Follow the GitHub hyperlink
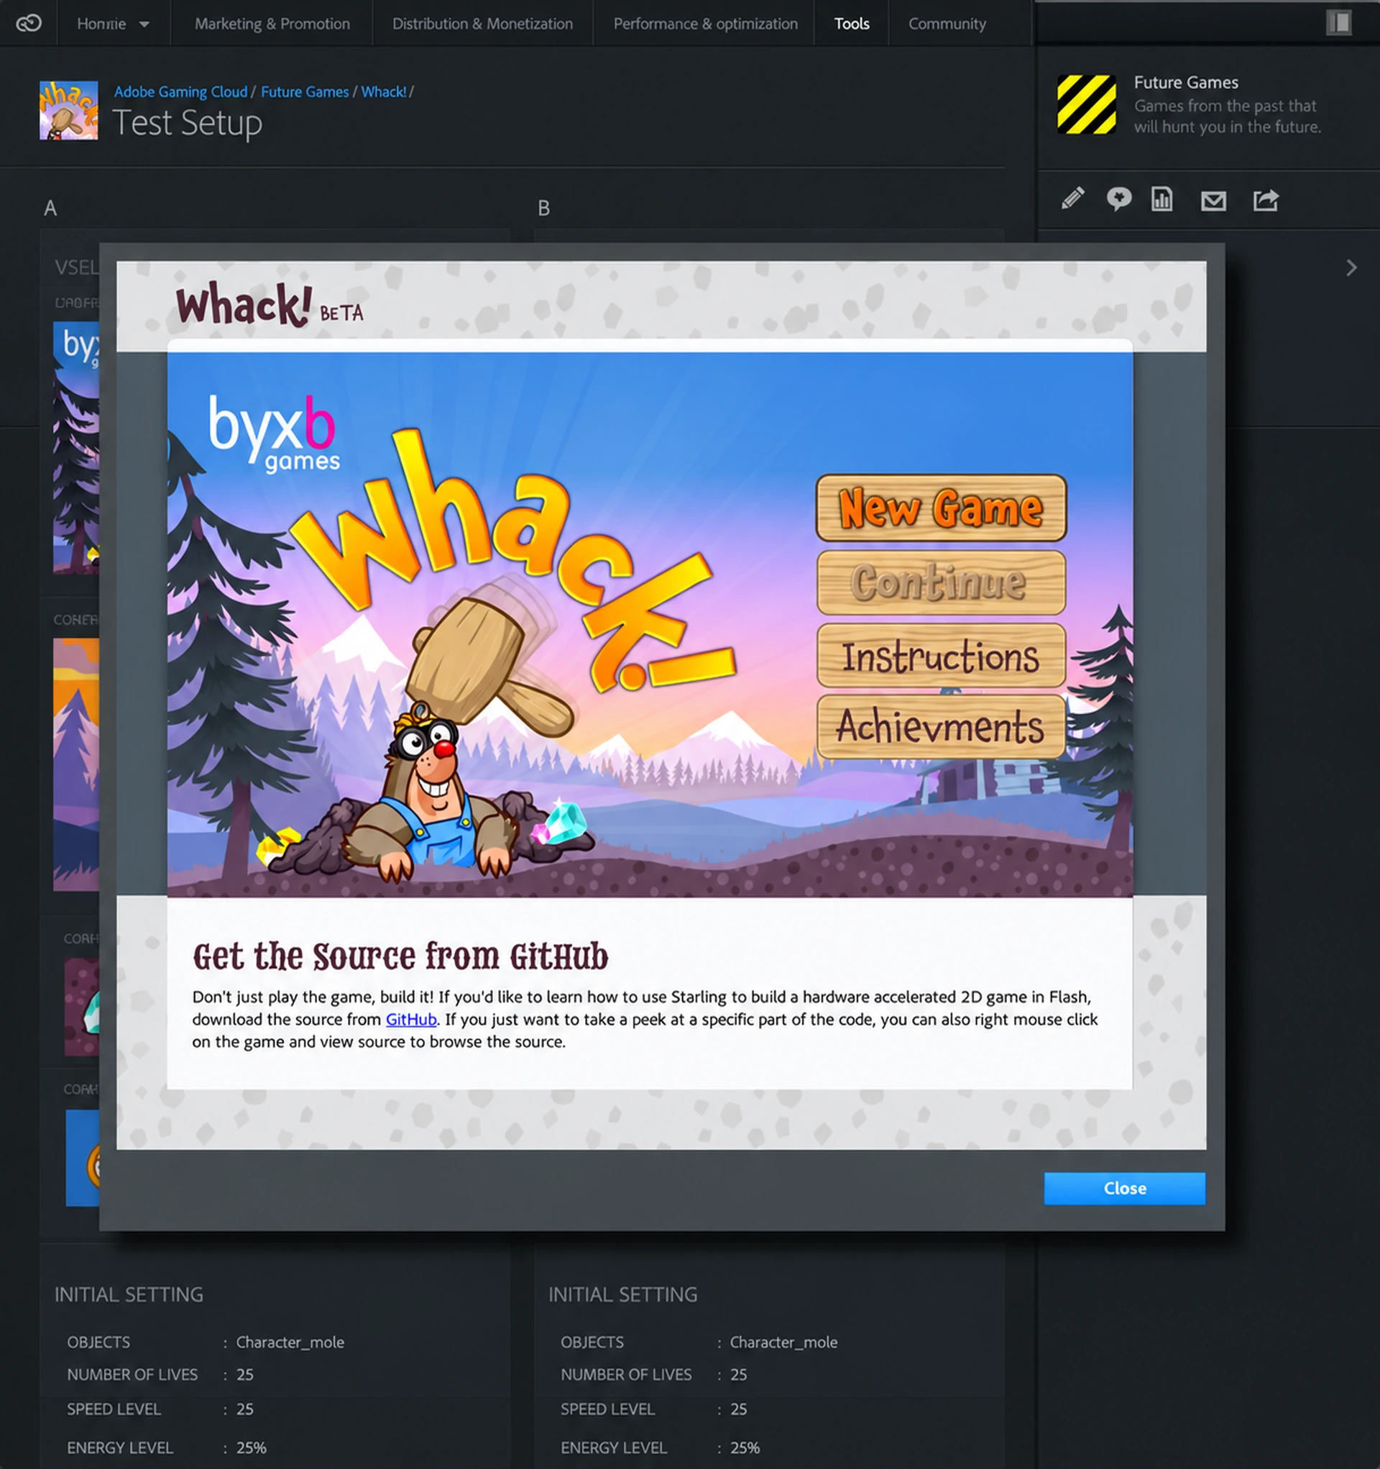1380x1469 pixels. point(410,1019)
